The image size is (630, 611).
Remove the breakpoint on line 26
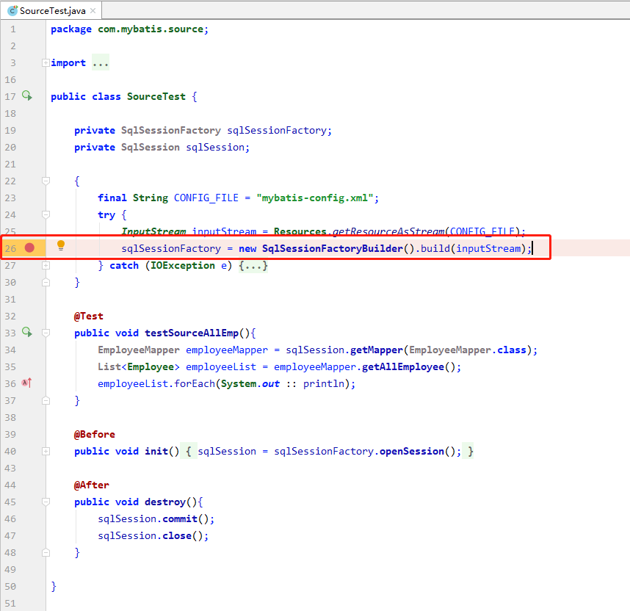pyautogui.click(x=29, y=247)
